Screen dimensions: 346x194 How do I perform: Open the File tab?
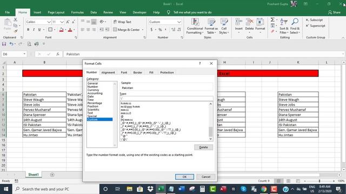coord(7,12)
